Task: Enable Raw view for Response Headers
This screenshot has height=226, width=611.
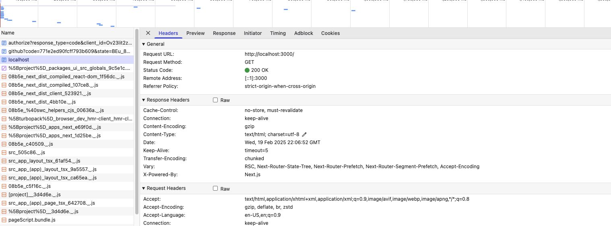Action: pos(215,100)
